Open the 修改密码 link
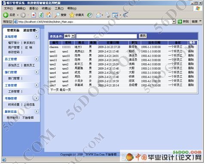The image size is (205, 164). click(14, 52)
